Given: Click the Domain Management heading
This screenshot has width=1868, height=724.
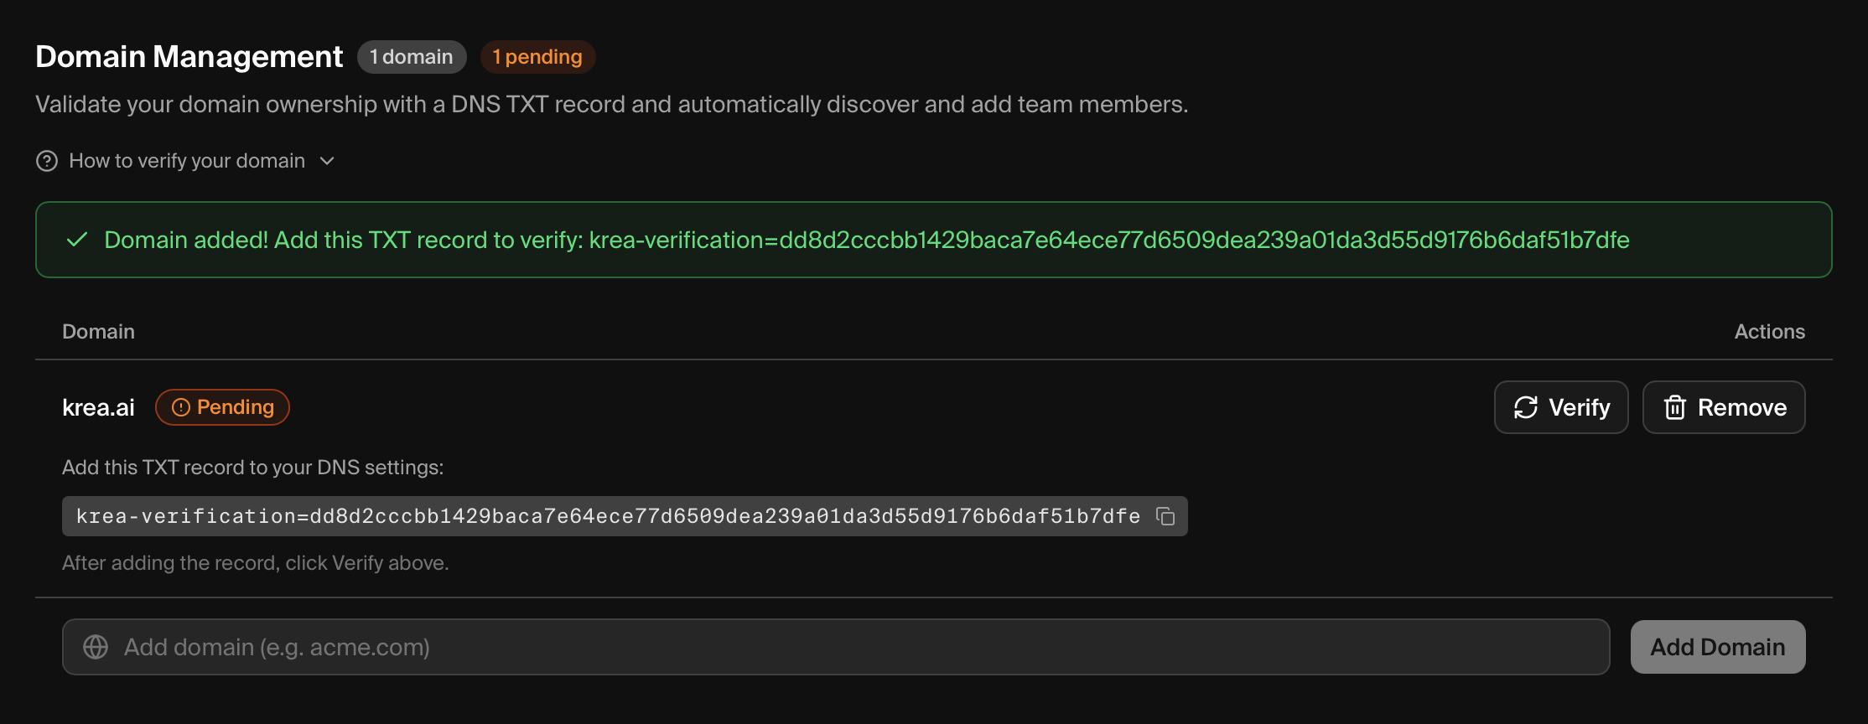Looking at the screenshot, I should (x=189, y=57).
